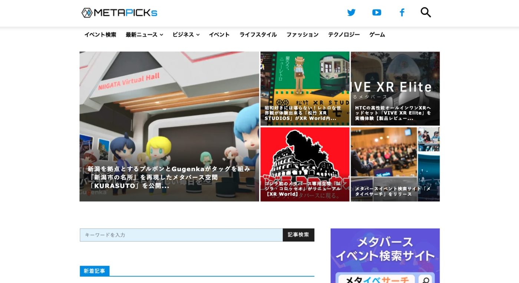Screen dimensions: 519x283
Task: Expand the 最新ニュース dropdown arrow
Action: point(161,35)
